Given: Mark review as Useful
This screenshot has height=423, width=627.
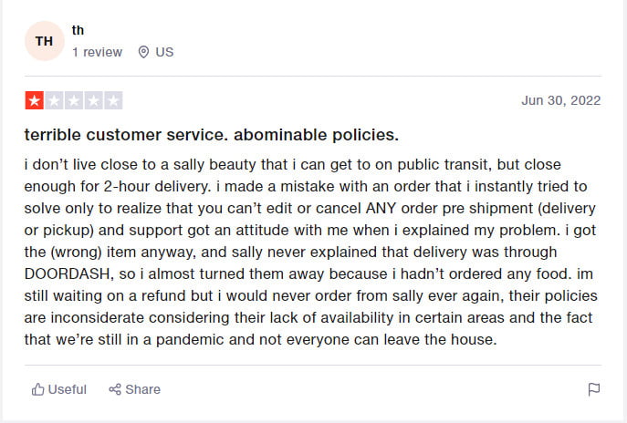Looking at the screenshot, I should 58,389.
